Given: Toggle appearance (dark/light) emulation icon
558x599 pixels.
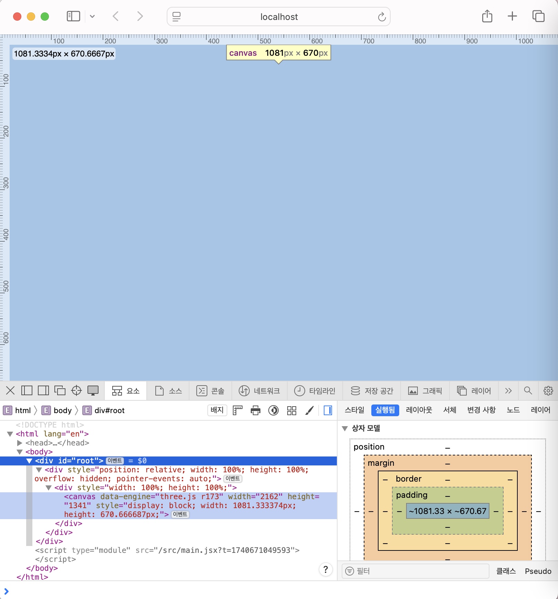Looking at the screenshot, I should [x=273, y=410].
